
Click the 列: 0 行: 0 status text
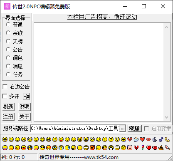(x=13, y=157)
